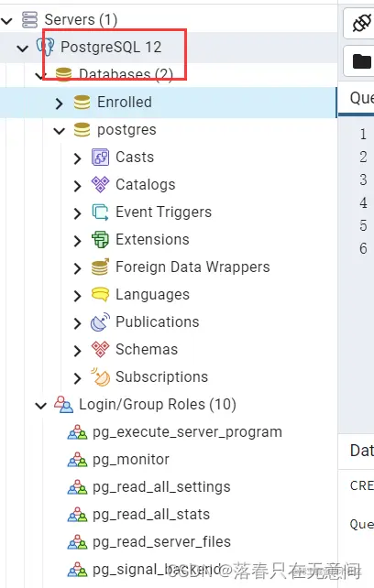This screenshot has width=374, height=588.
Task: Expand the Publications node
Action: pyautogui.click(x=77, y=323)
